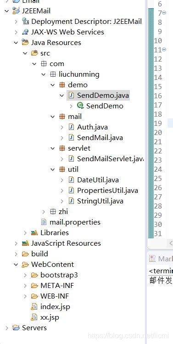Image resolution: width=173 pixels, height=344 pixels.
Task: Select PropertiesUtil.java in the tree
Action: click(x=107, y=191)
